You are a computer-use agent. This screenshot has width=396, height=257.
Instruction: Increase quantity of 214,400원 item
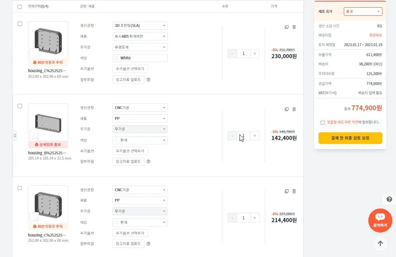click(x=254, y=218)
